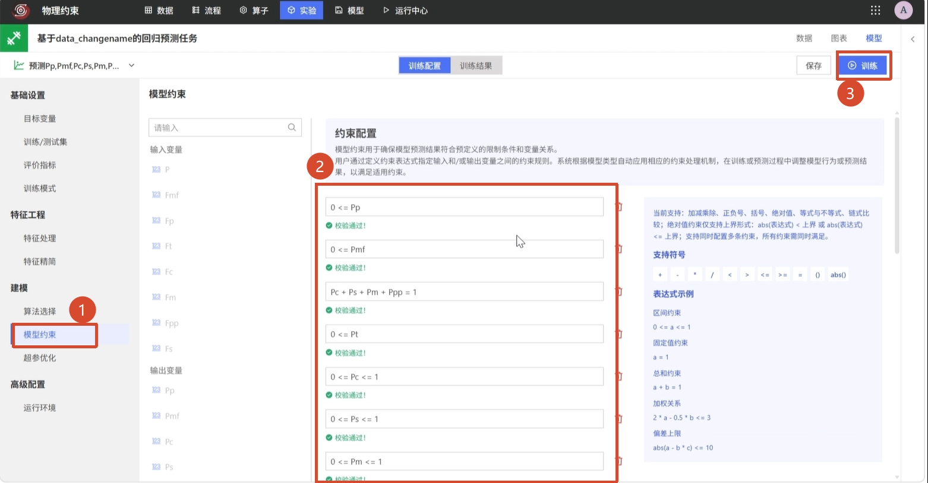Screen dimensions: 928x483
Task: Open 算法选择 in the sidebar
Action: [40, 312]
